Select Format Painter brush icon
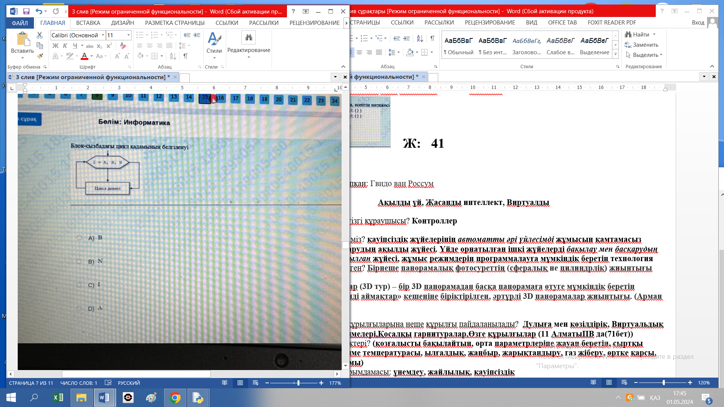The height and width of the screenshot is (407, 724). pyautogui.click(x=40, y=56)
